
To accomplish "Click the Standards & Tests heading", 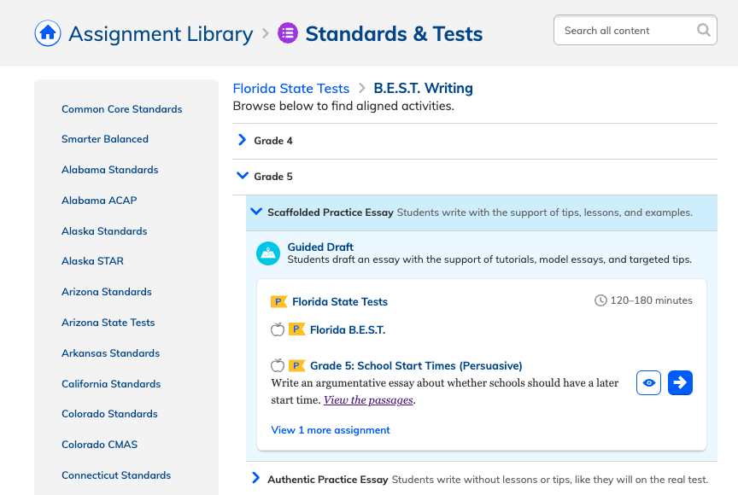I will pyautogui.click(x=394, y=34).
